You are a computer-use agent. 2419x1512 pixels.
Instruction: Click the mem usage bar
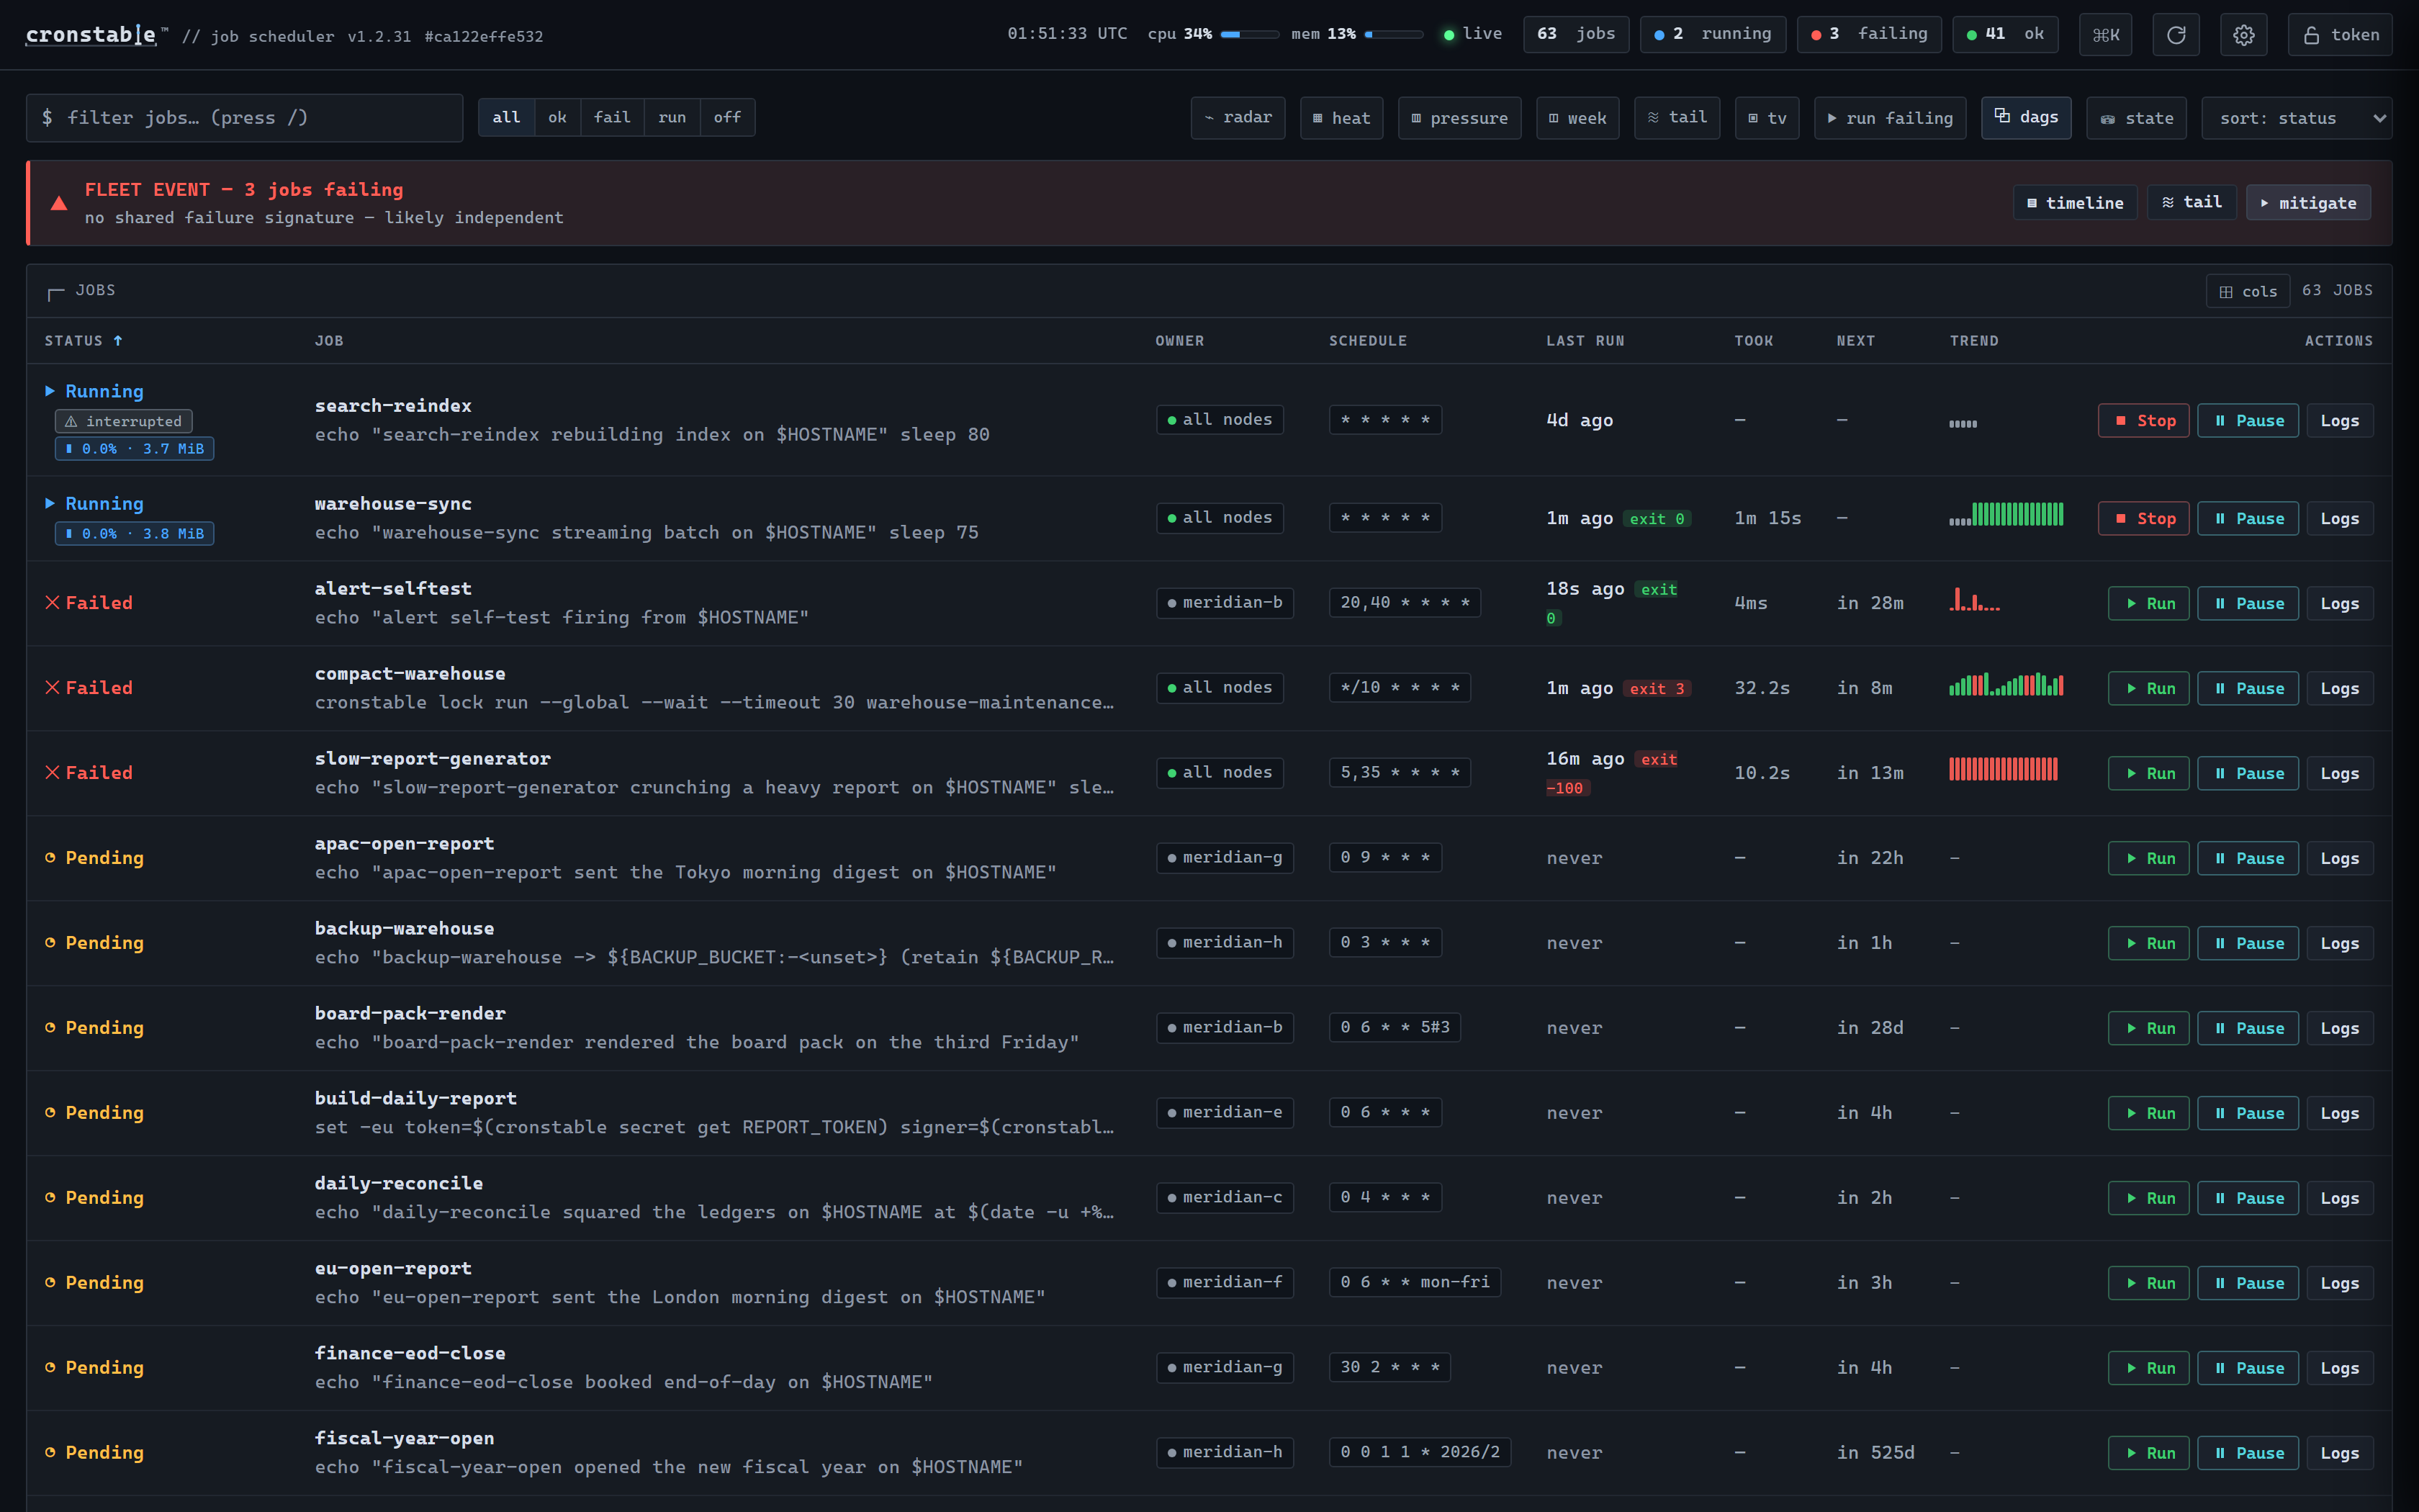[x=1393, y=35]
